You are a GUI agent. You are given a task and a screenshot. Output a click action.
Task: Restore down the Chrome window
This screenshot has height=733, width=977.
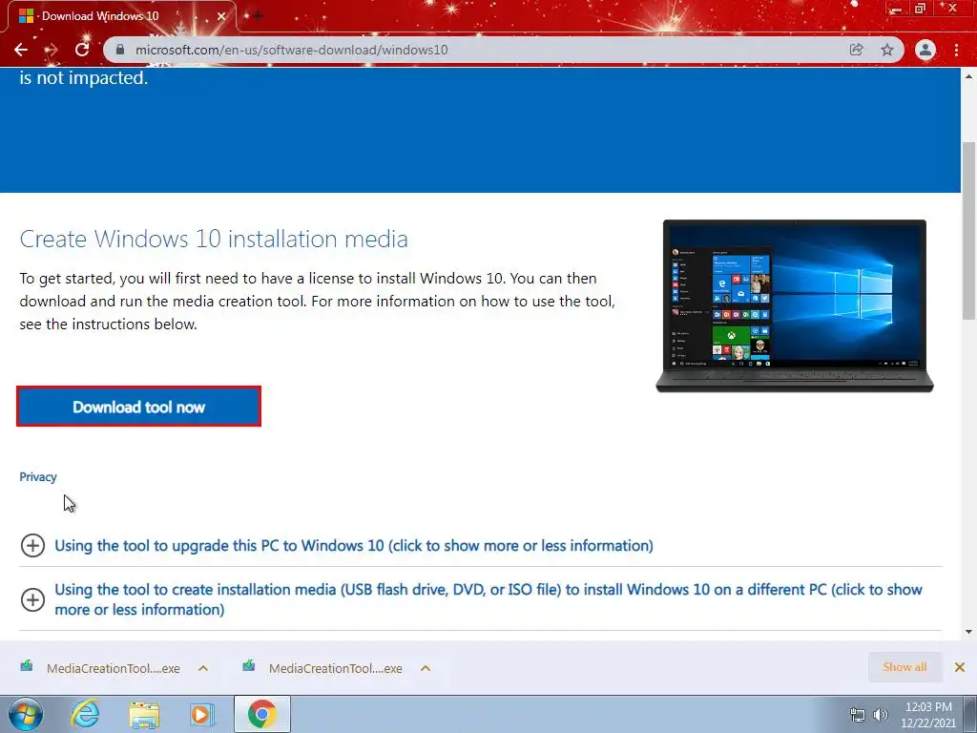pyautogui.click(x=921, y=9)
